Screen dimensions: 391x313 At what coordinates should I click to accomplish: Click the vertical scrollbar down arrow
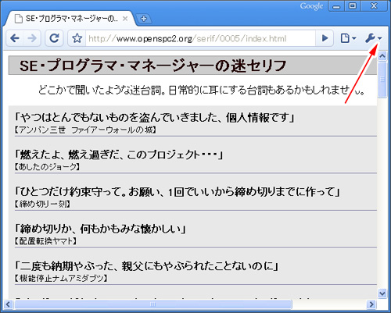(x=382, y=293)
